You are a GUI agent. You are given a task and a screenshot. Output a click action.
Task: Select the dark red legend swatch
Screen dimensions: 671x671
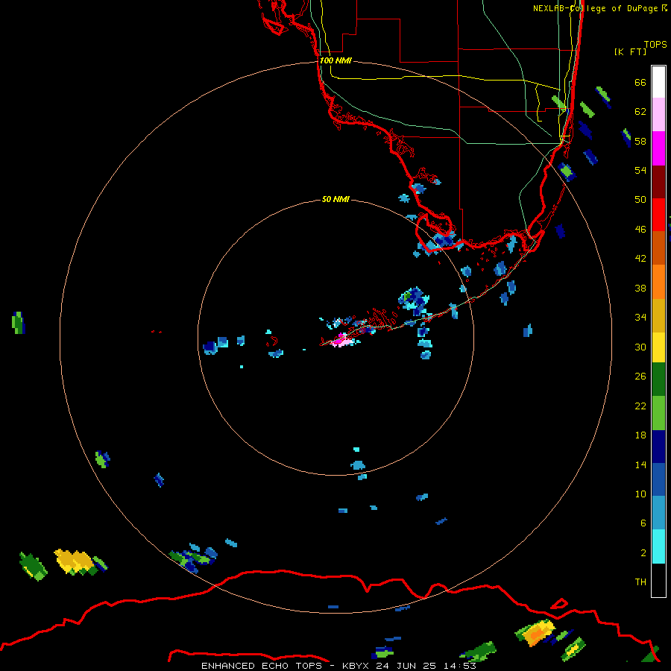(658, 182)
